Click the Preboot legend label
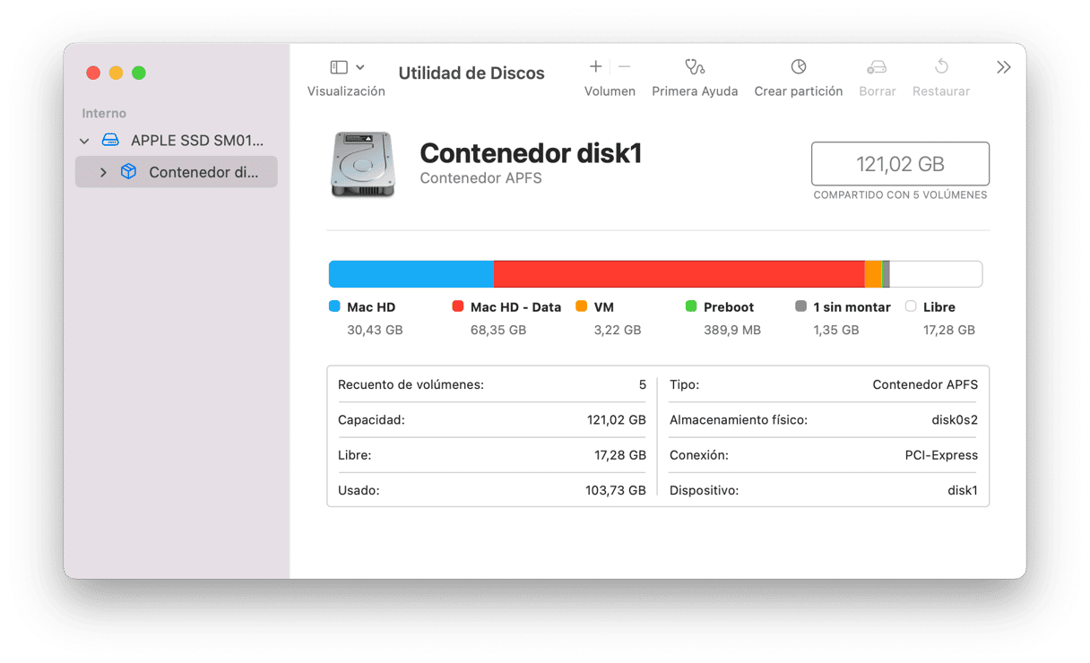Viewport: 1090px width, 663px height. click(729, 307)
